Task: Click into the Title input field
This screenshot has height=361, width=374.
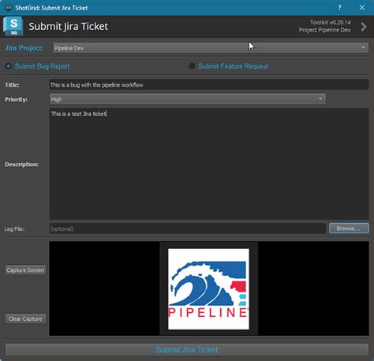Action: (x=209, y=85)
